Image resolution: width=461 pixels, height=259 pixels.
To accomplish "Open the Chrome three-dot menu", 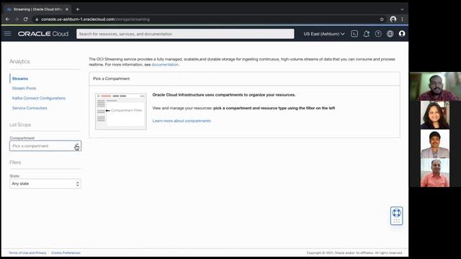I will tap(402, 19).
